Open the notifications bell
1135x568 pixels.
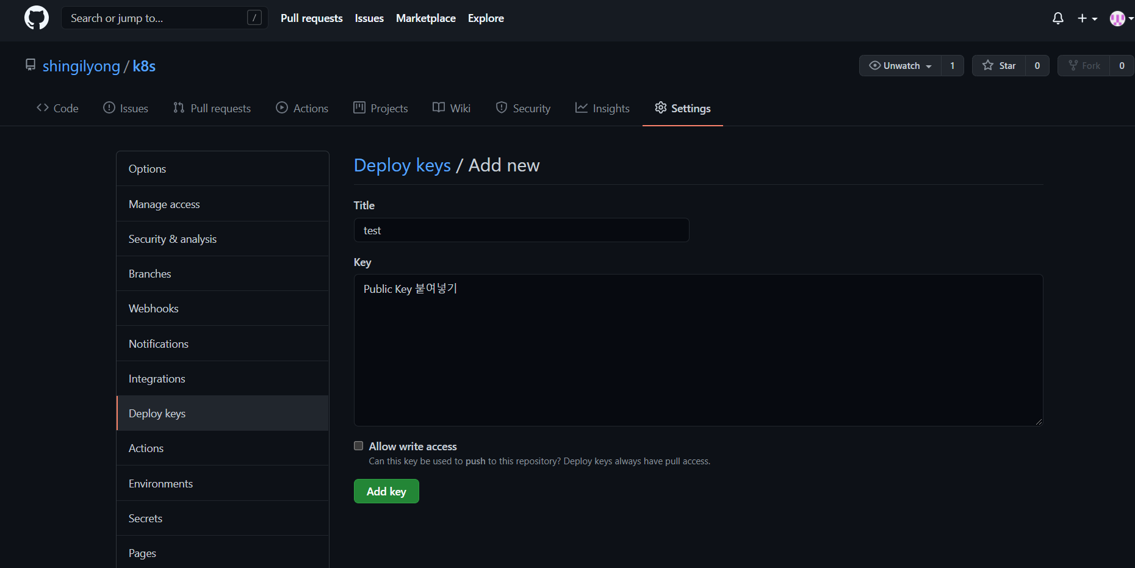pos(1058,18)
